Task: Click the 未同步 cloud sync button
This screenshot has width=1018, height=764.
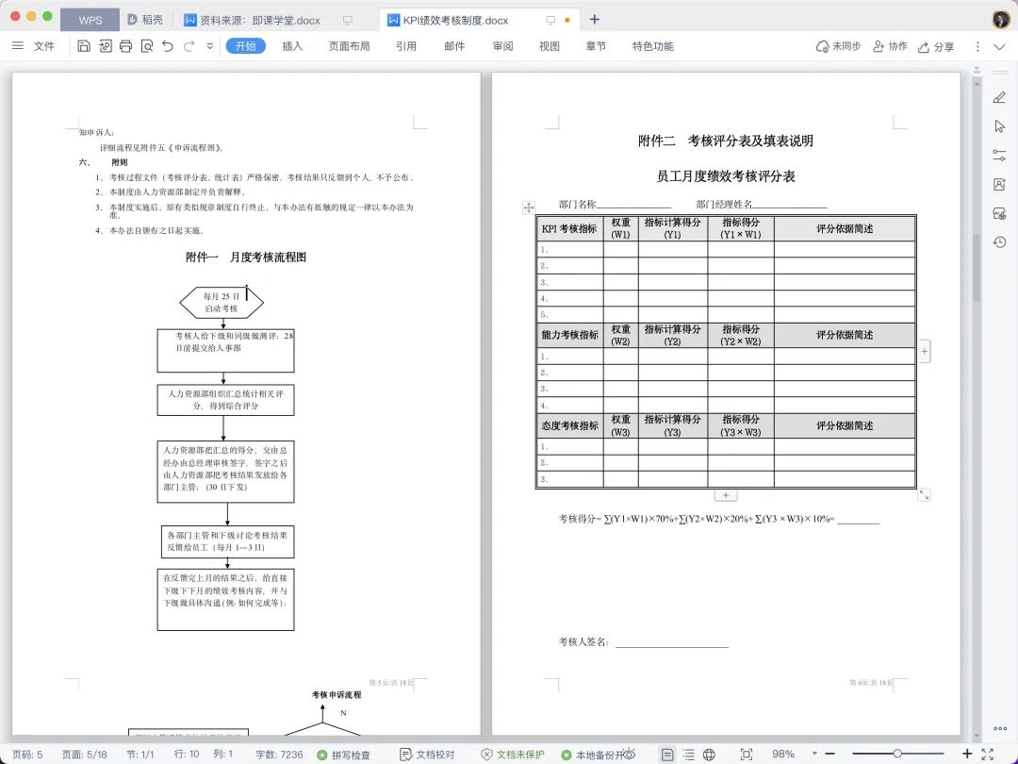Action: coord(838,46)
